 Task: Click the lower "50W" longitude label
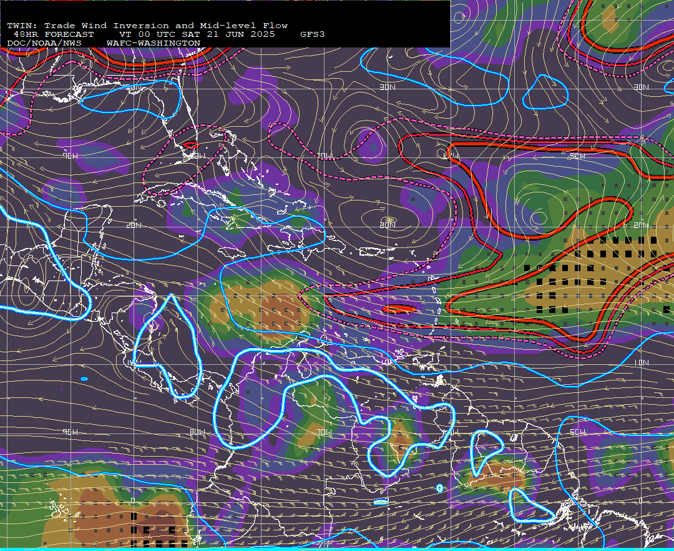[x=578, y=432]
